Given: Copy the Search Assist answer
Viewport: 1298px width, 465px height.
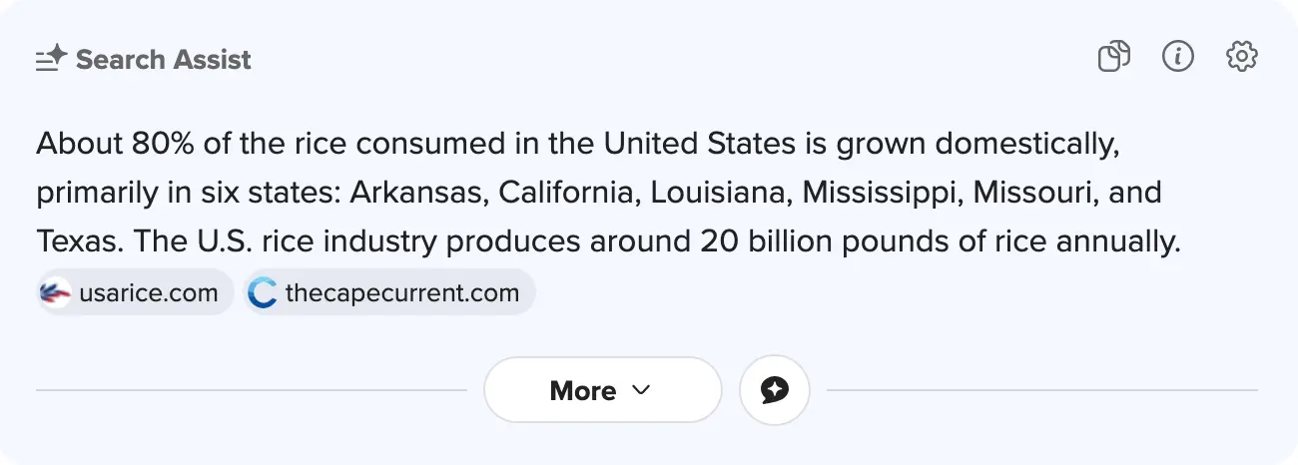Looking at the screenshot, I should point(1113,58).
